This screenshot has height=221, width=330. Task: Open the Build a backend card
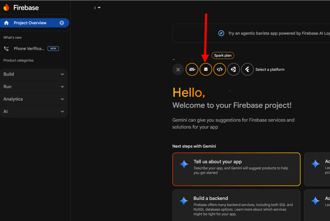tap(236, 205)
